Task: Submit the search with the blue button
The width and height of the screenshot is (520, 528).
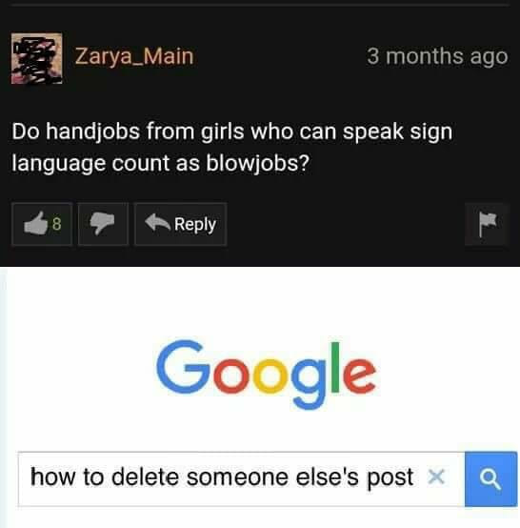Action: (x=490, y=478)
